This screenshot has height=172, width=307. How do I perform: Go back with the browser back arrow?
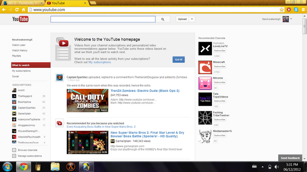(x=4, y=10)
